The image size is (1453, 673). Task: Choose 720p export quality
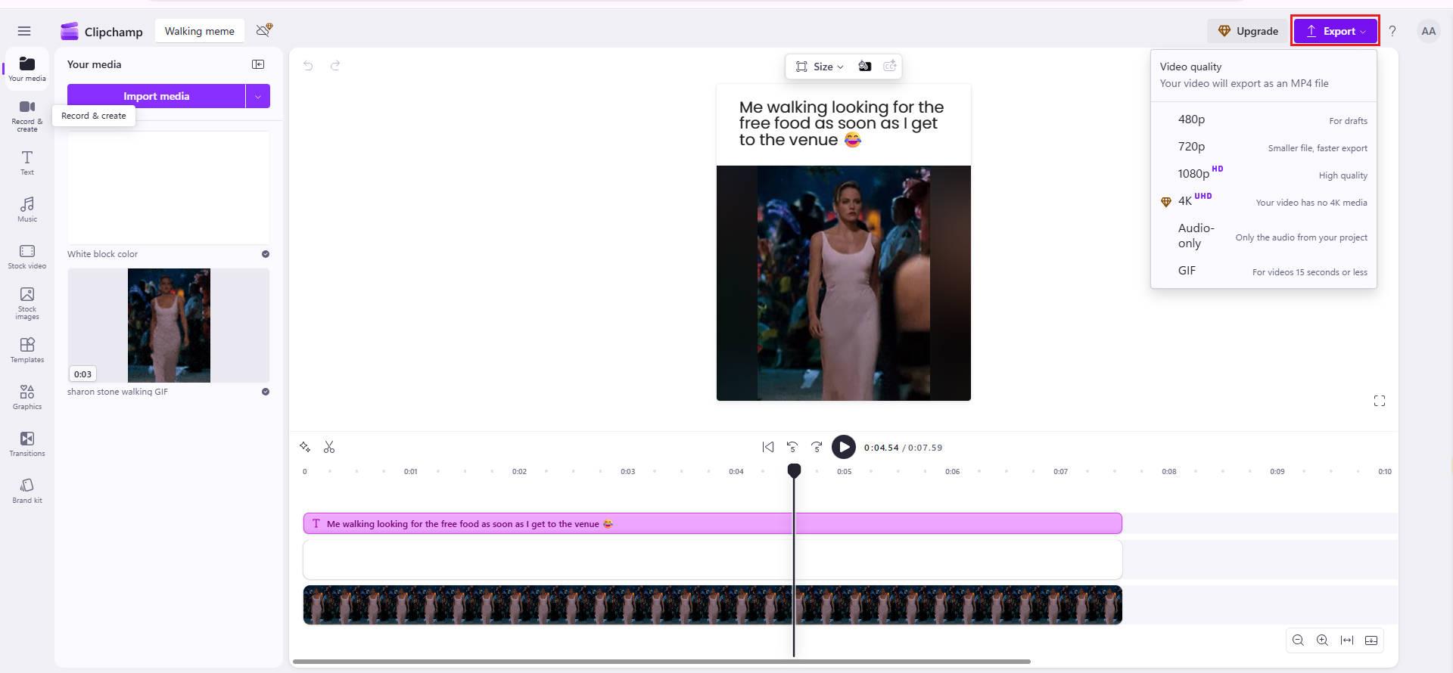1264,147
